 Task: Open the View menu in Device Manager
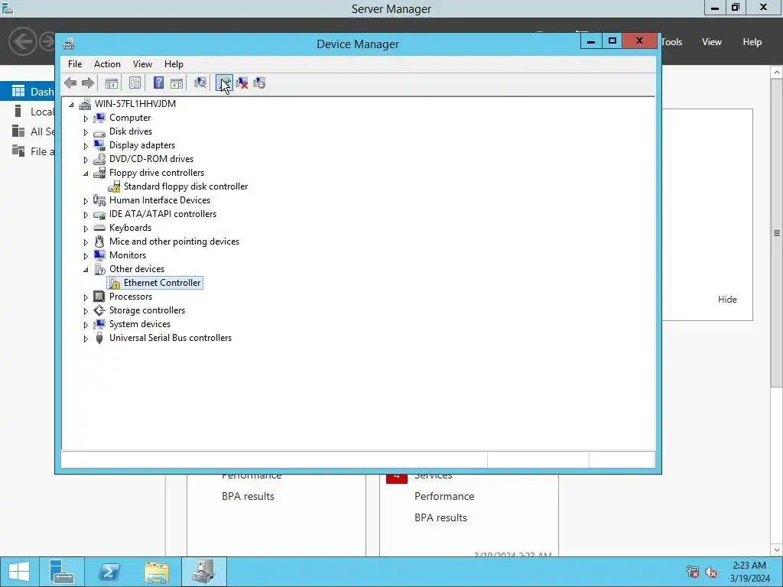(x=142, y=64)
